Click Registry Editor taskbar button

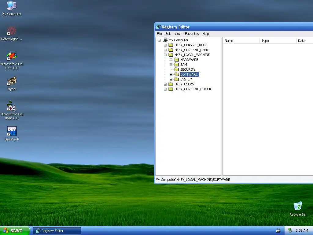pyautogui.click(x=57, y=231)
